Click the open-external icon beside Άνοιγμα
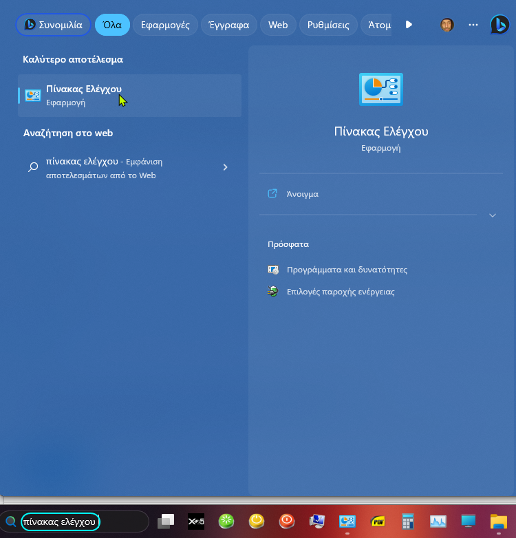Image resolution: width=516 pixels, height=538 pixels. [272, 193]
